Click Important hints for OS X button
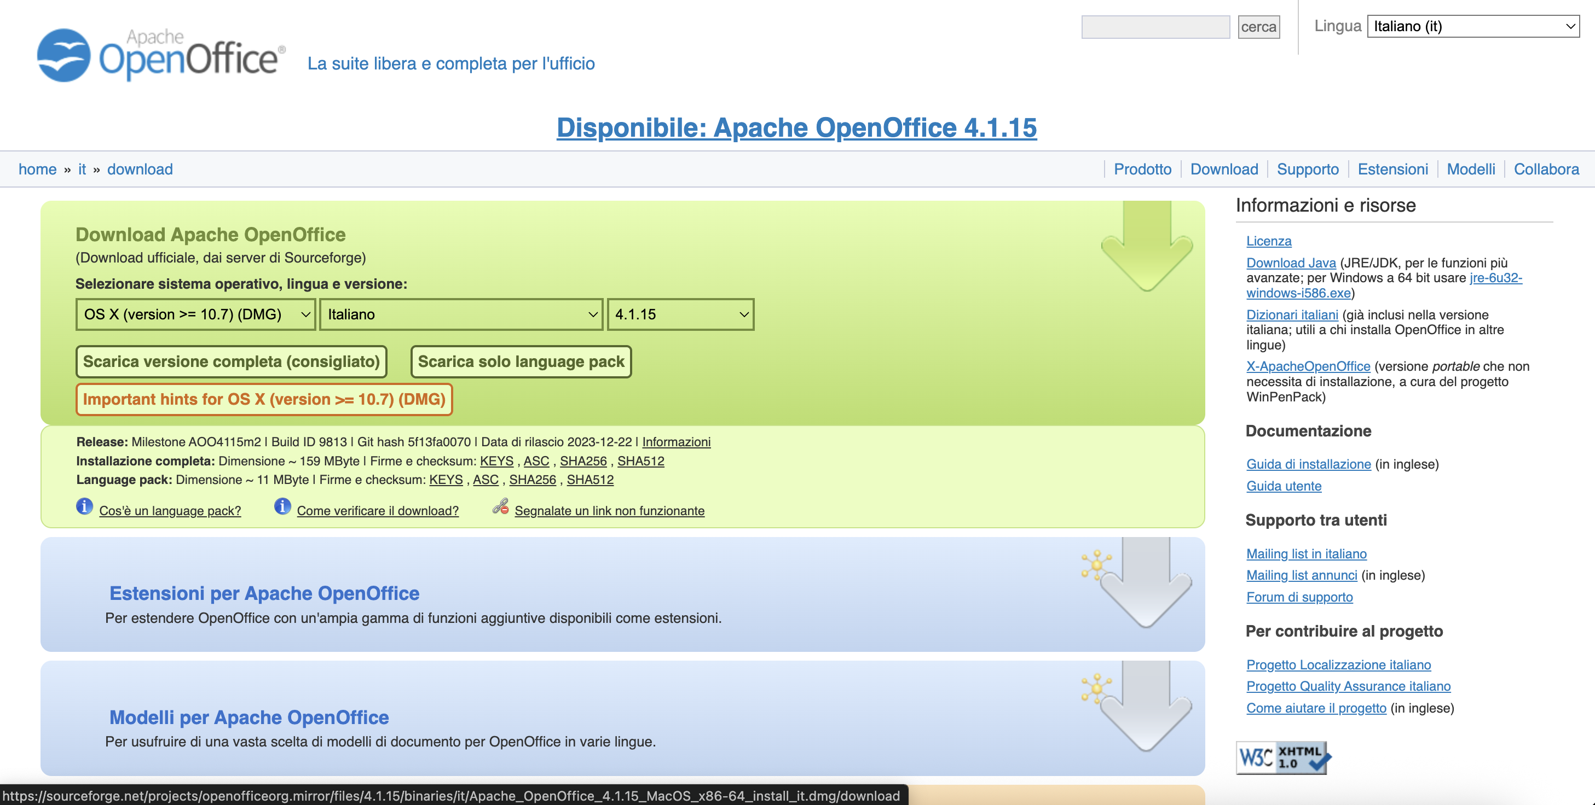 pos(264,399)
